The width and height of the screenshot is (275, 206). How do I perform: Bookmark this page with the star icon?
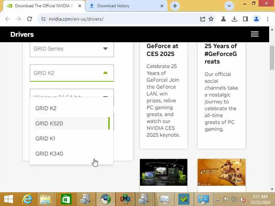coord(211,19)
